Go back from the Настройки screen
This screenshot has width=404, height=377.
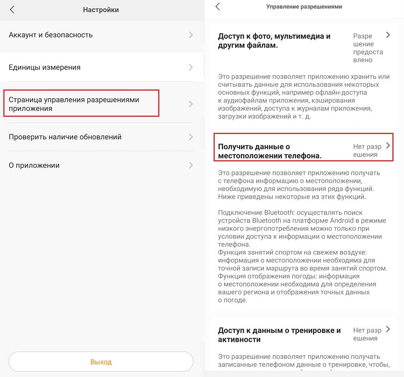click(x=12, y=10)
